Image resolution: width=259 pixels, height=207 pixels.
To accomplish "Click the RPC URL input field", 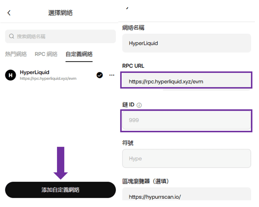I will pos(186,80).
